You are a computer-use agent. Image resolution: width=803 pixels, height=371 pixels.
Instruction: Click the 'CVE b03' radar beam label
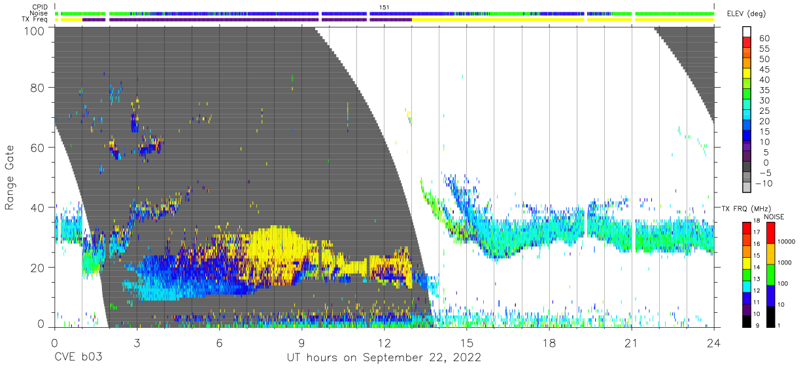78,357
